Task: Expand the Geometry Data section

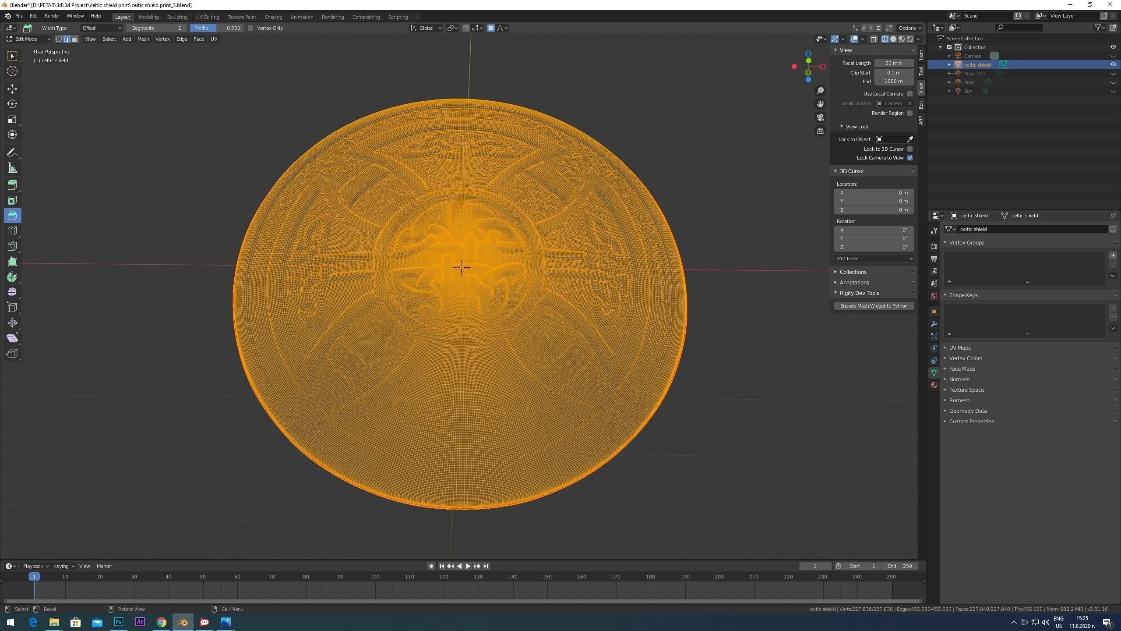Action: (x=968, y=411)
